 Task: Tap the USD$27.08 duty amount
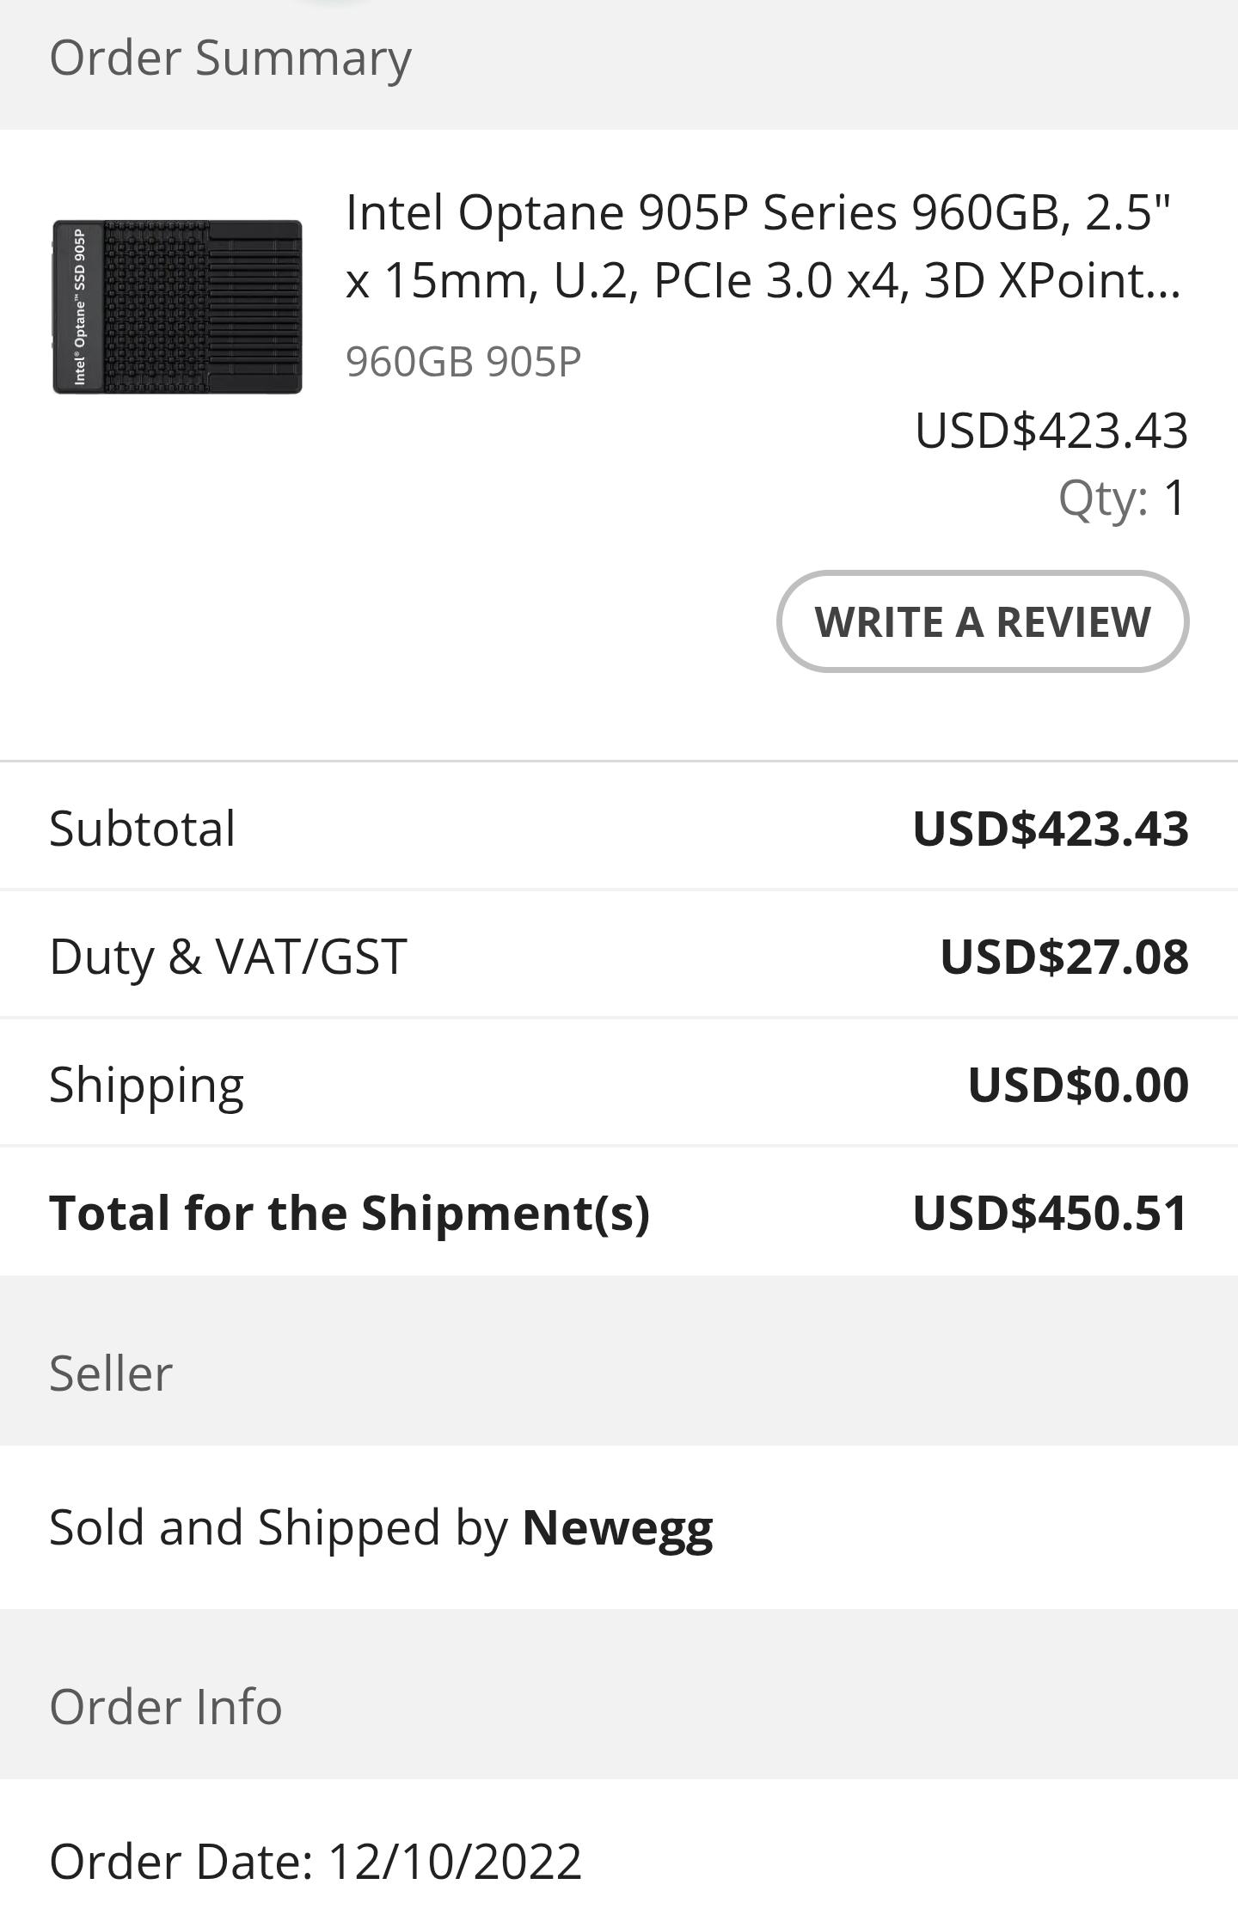tap(1063, 957)
